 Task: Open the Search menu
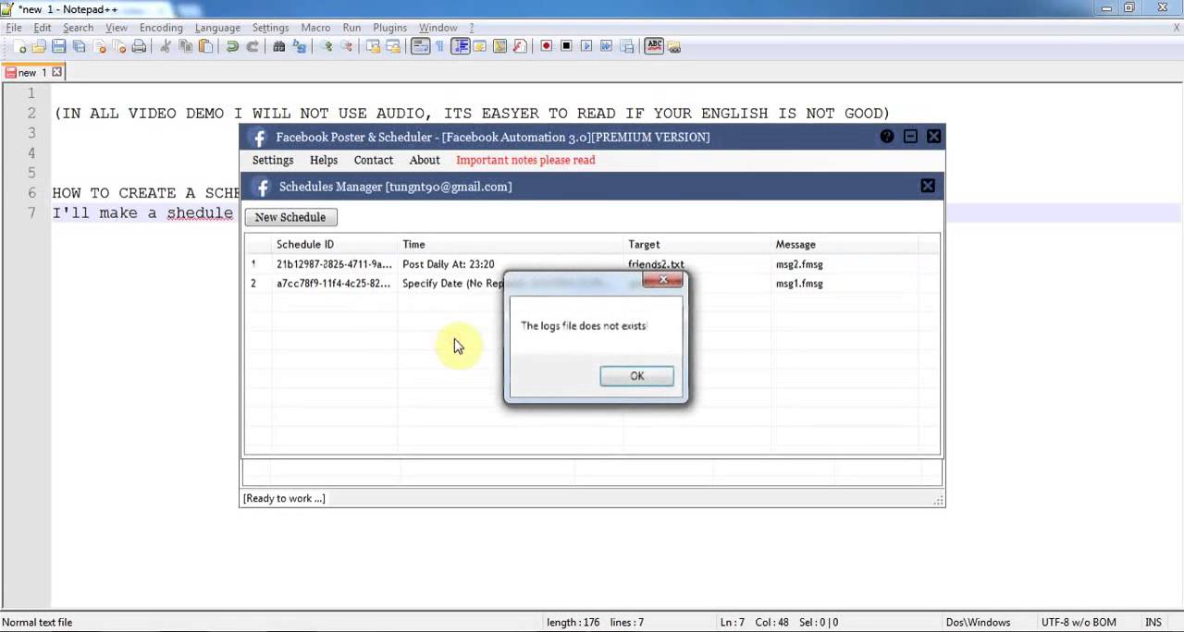point(79,28)
